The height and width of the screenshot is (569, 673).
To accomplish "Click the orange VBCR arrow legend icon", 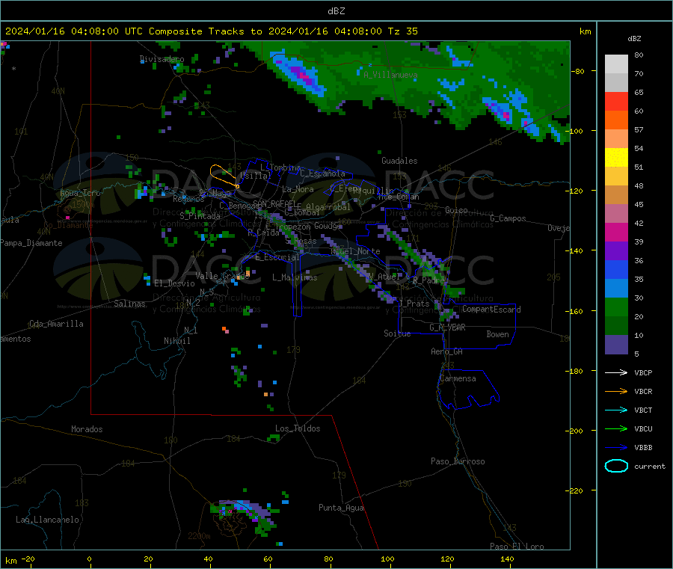I will 616,391.
